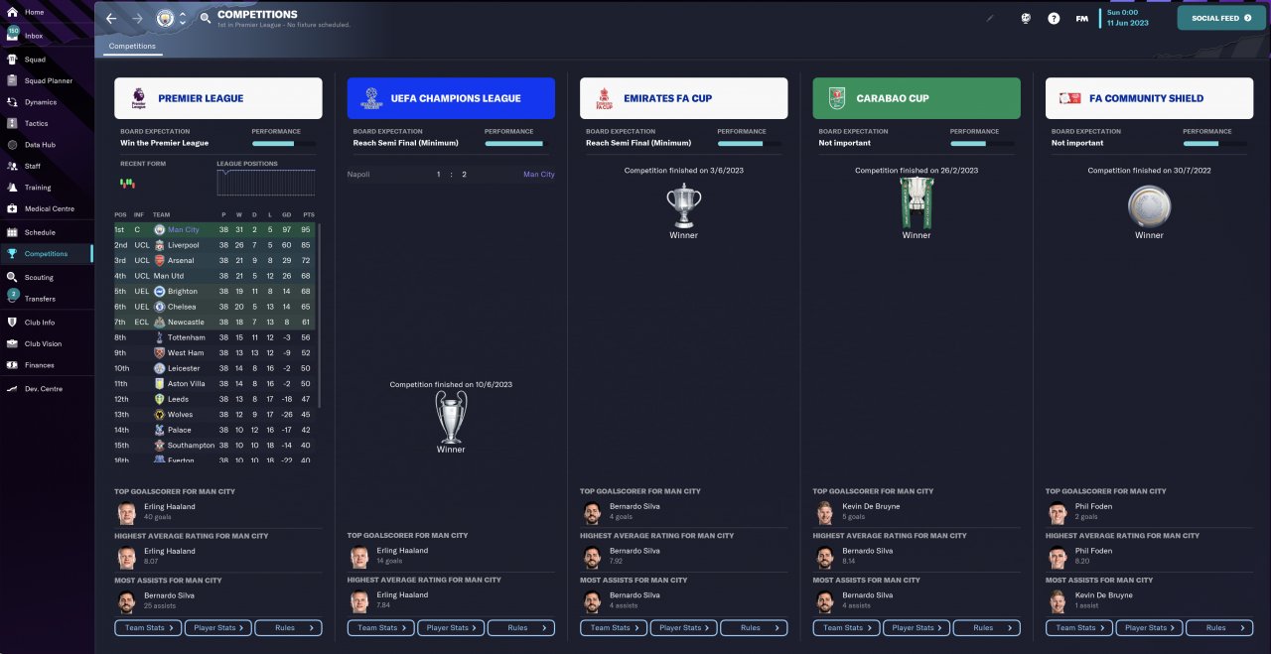Image resolution: width=1271 pixels, height=654 pixels.
Task: Open Squad Planner in the sidebar
Action: [x=48, y=80]
